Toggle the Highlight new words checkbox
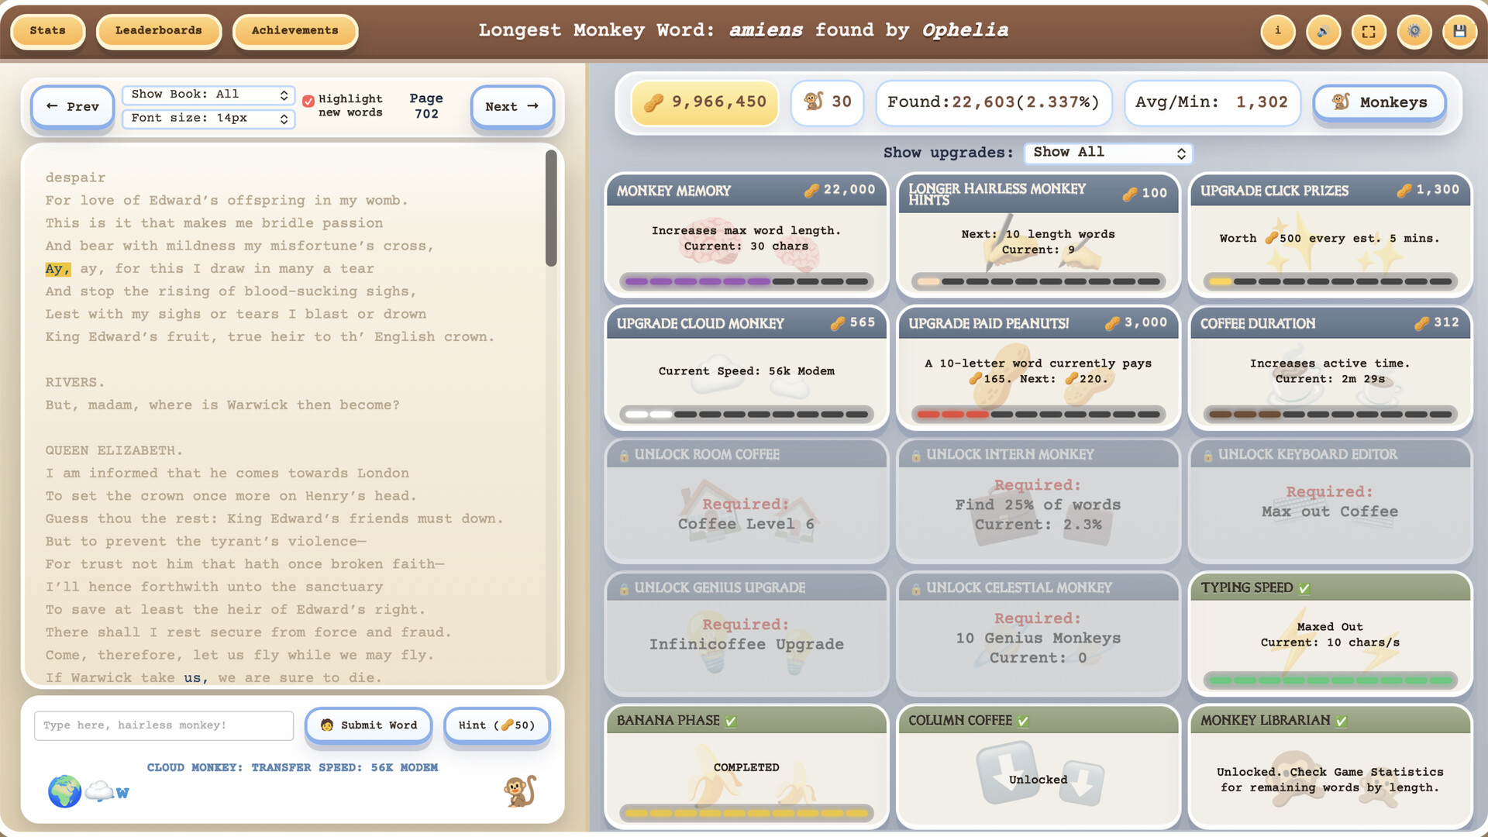 coord(308,101)
